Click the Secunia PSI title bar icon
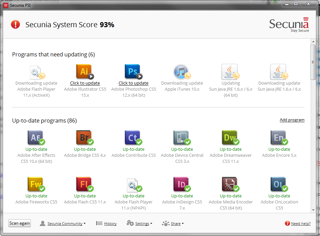Viewport: 320px width, 236px height. (x=6, y=5)
